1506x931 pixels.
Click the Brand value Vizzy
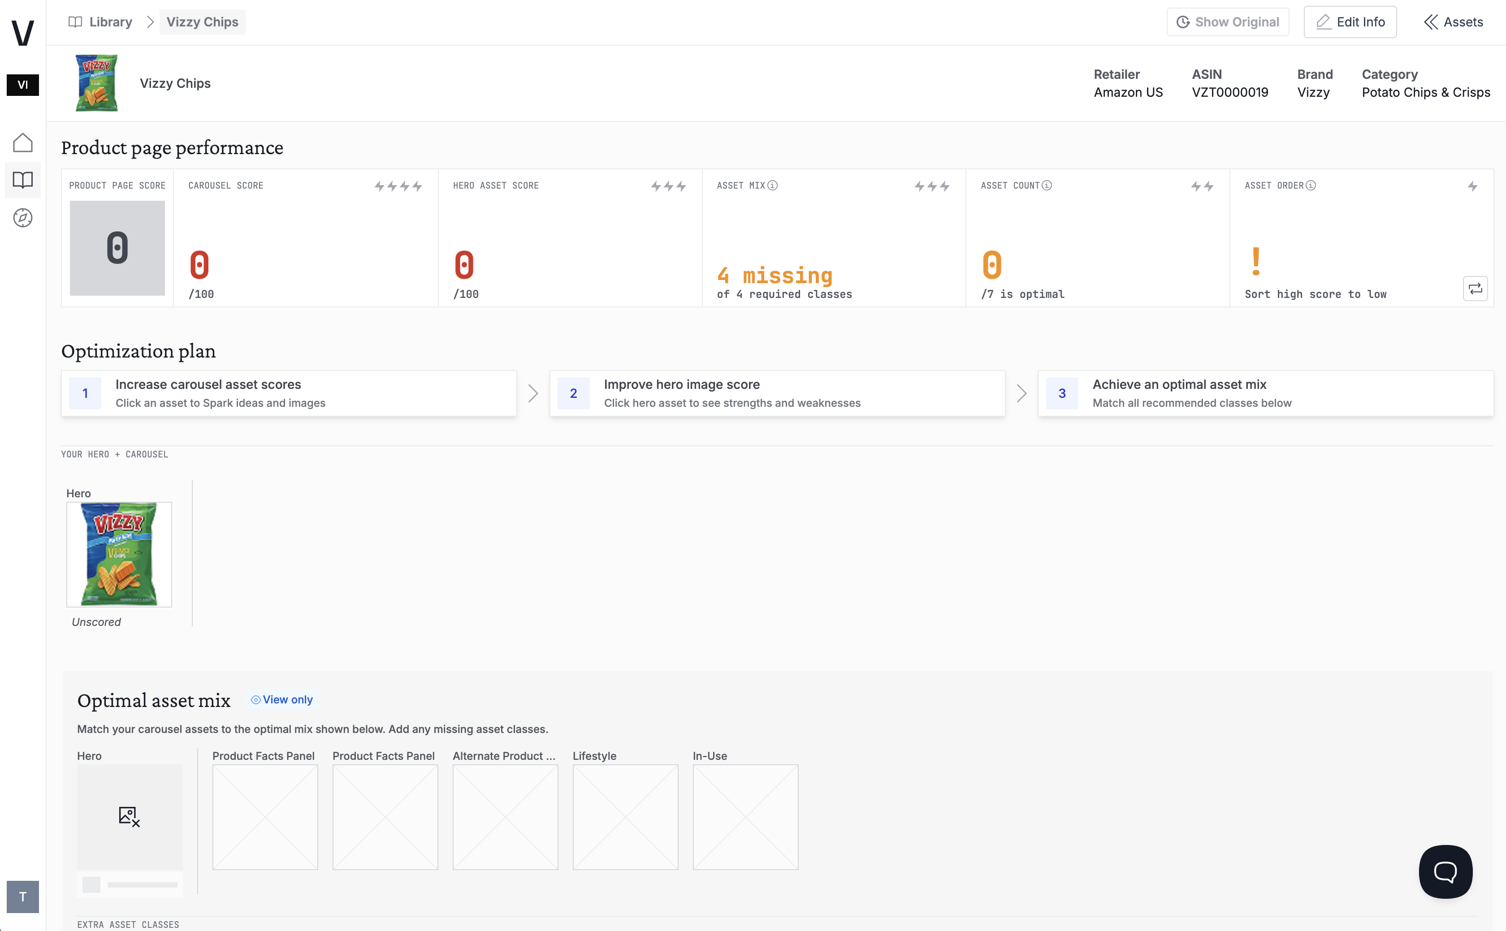(1313, 92)
